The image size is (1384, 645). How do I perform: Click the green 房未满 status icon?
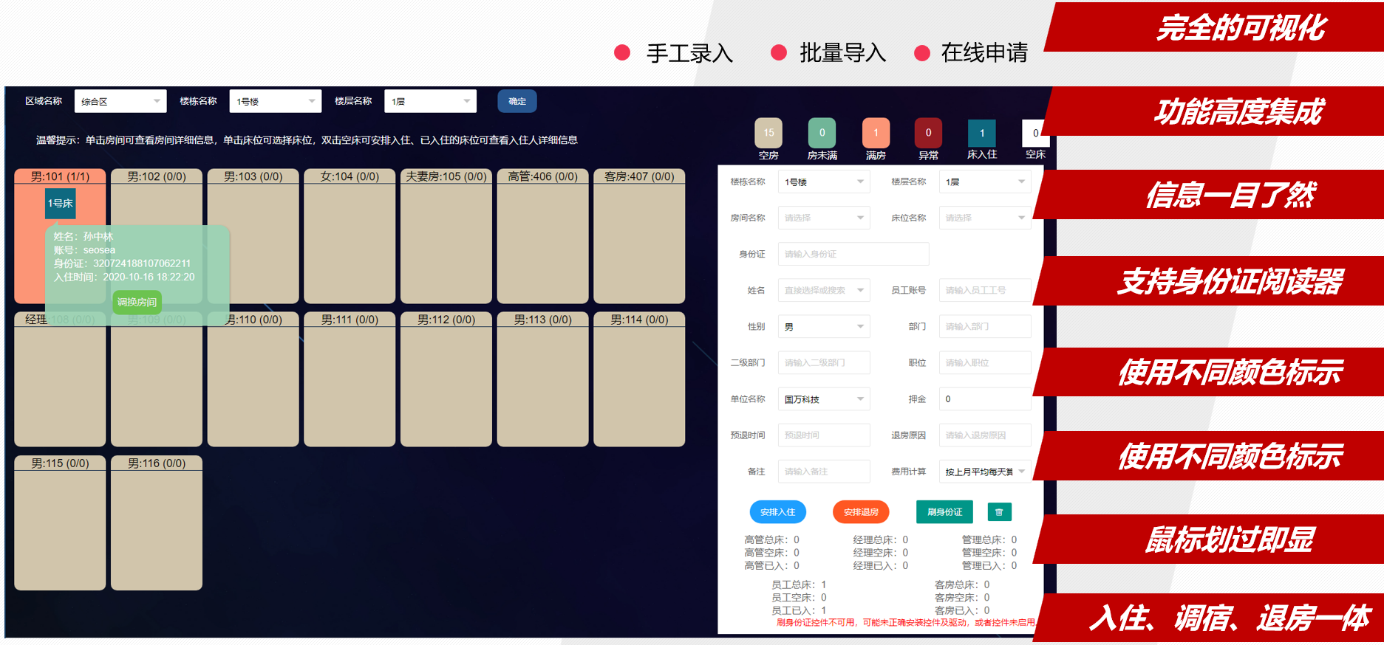tap(822, 133)
